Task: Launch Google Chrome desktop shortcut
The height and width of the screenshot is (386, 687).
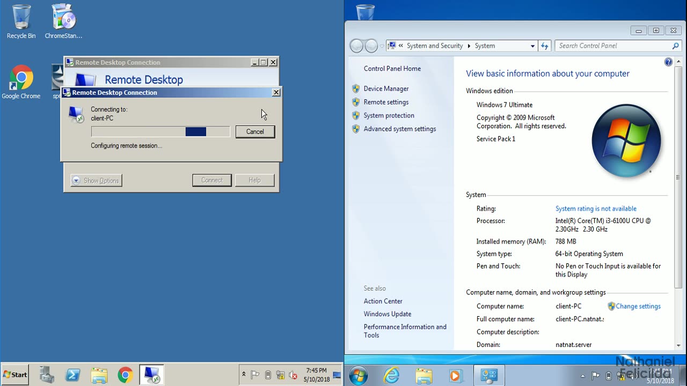Action: click(21, 82)
